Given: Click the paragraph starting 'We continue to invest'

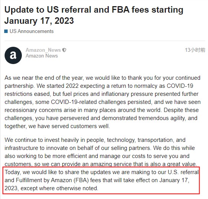Looking at the screenshot, I should (x=101, y=152).
